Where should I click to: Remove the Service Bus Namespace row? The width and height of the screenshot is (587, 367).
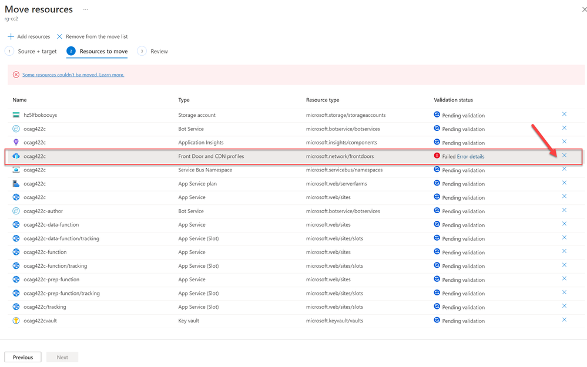pos(564,169)
